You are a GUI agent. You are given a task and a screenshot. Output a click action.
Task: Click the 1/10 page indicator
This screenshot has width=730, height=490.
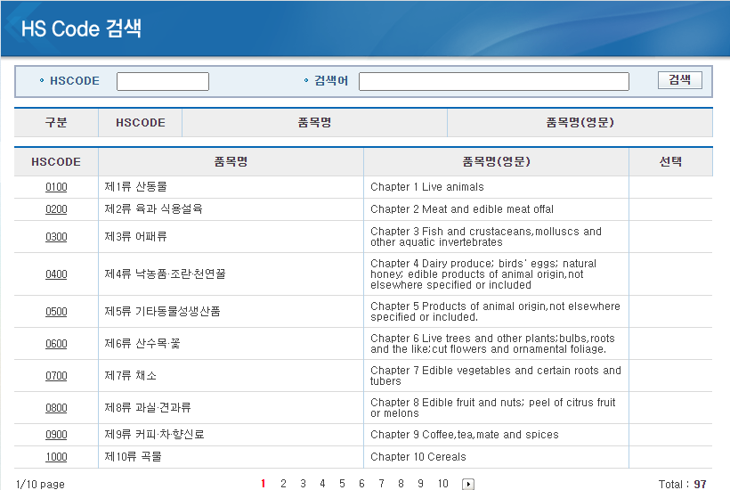[x=40, y=484]
